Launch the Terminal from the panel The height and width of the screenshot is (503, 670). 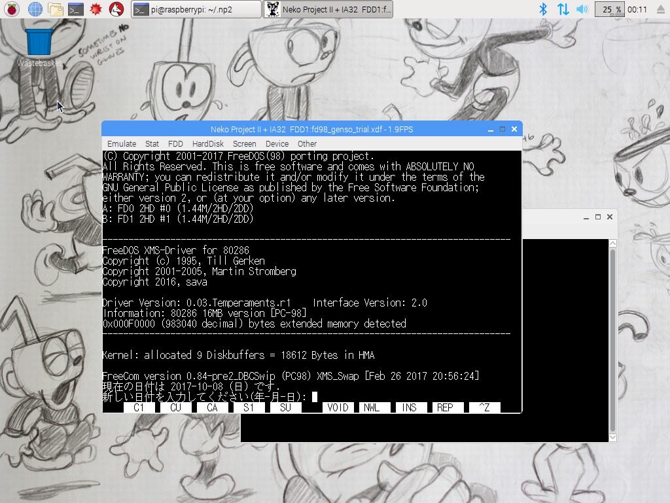[x=76, y=9]
